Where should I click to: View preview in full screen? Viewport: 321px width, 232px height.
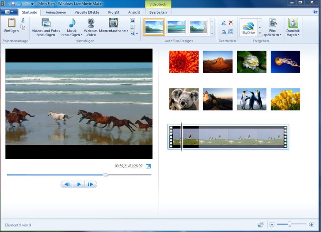pos(148,166)
